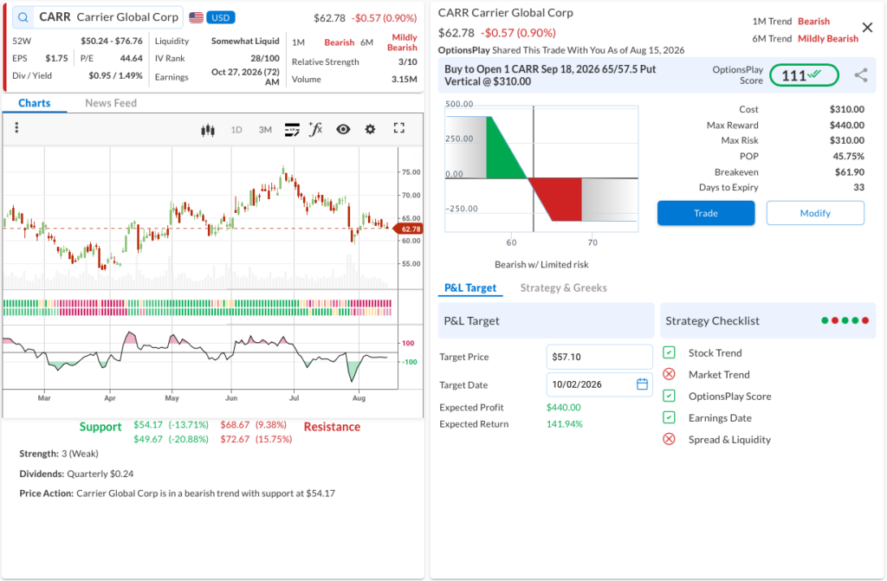The width and height of the screenshot is (887, 581).
Task: Click the Strategy Checklist status dots
Action: pos(845,320)
